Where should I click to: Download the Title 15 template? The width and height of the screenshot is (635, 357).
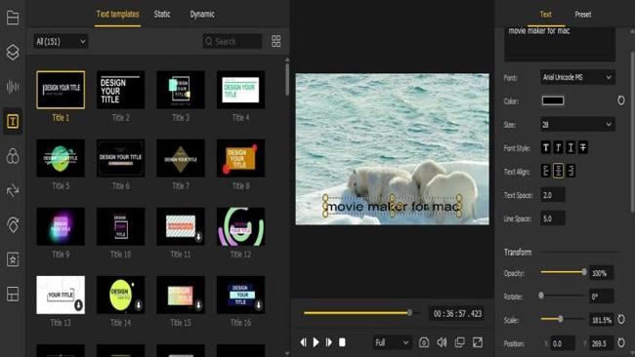[198, 305]
